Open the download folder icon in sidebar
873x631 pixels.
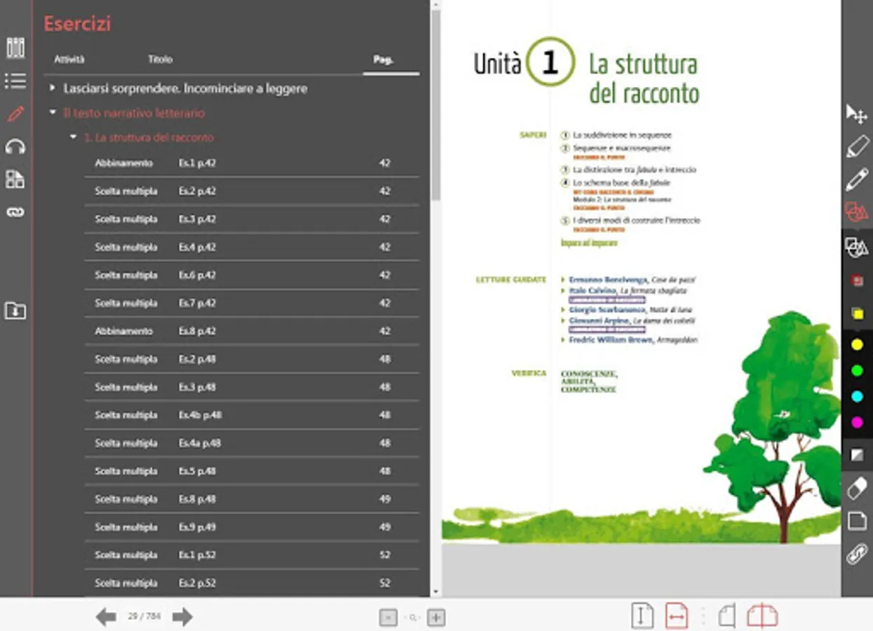pos(15,310)
